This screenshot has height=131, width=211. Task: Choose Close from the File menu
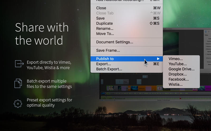point(127,8)
